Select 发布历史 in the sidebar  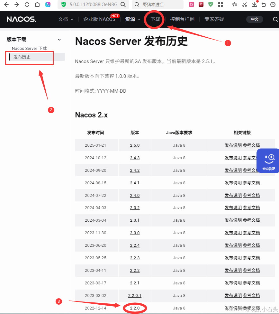37,57
